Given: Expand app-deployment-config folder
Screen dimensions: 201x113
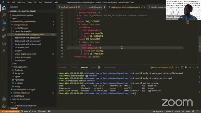Looking at the screenshot, I should tap(22, 15).
